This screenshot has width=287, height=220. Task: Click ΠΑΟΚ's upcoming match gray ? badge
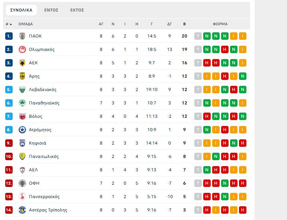[198, 36]
